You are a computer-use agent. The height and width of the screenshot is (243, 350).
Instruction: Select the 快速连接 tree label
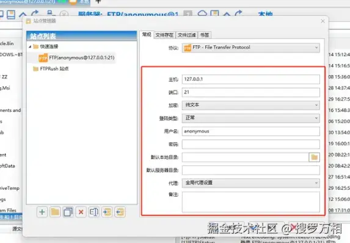pos(49,46)
